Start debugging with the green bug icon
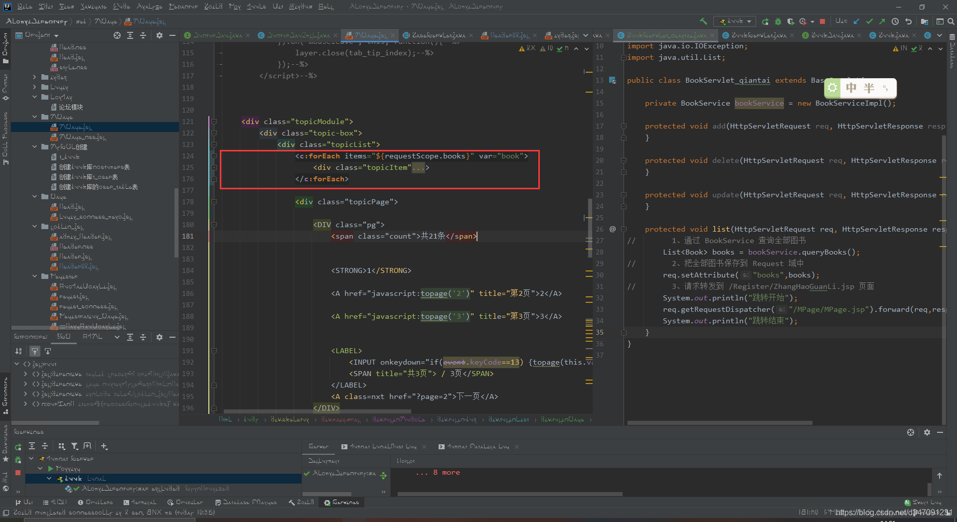The width and height of the screenshot is (957, 522). click(x=778, y=21)
